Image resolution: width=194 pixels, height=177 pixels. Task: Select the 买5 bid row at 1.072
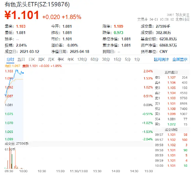pyautogui.click(x=171, y=124)
